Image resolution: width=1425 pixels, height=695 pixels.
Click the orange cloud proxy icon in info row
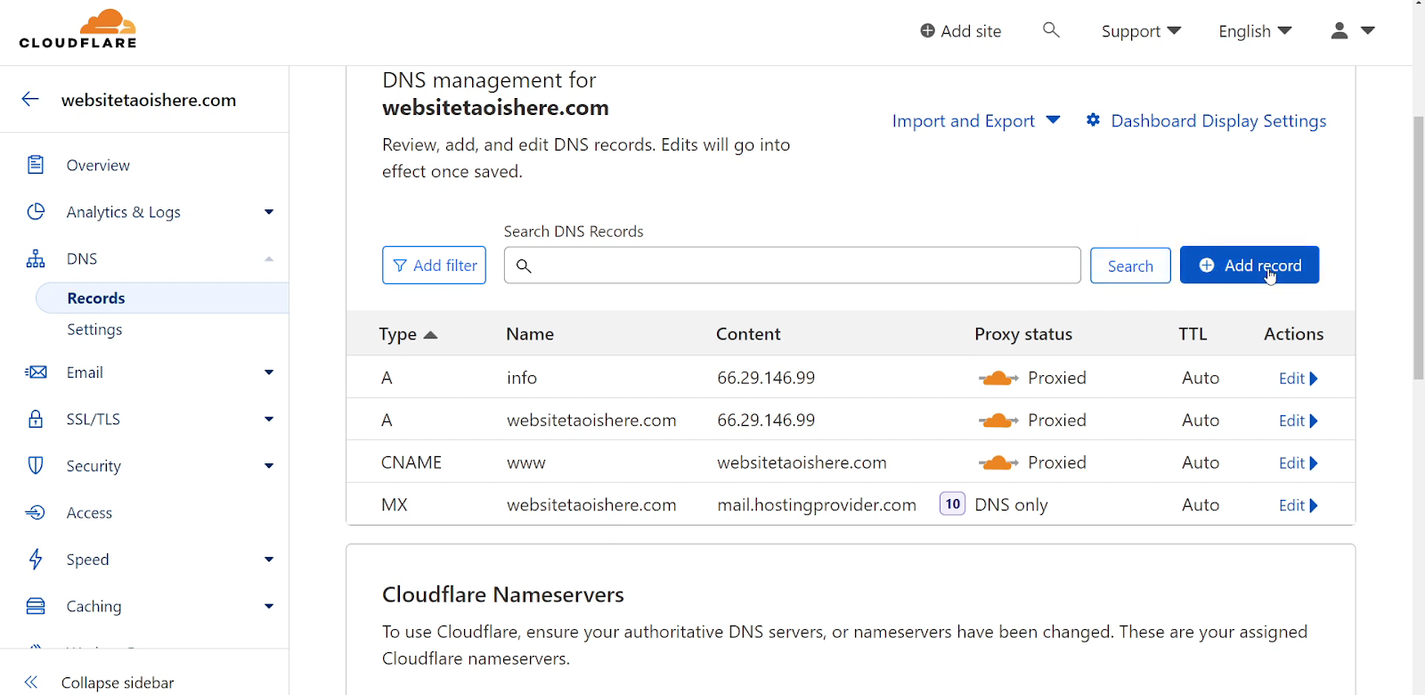tap(998, 378)
